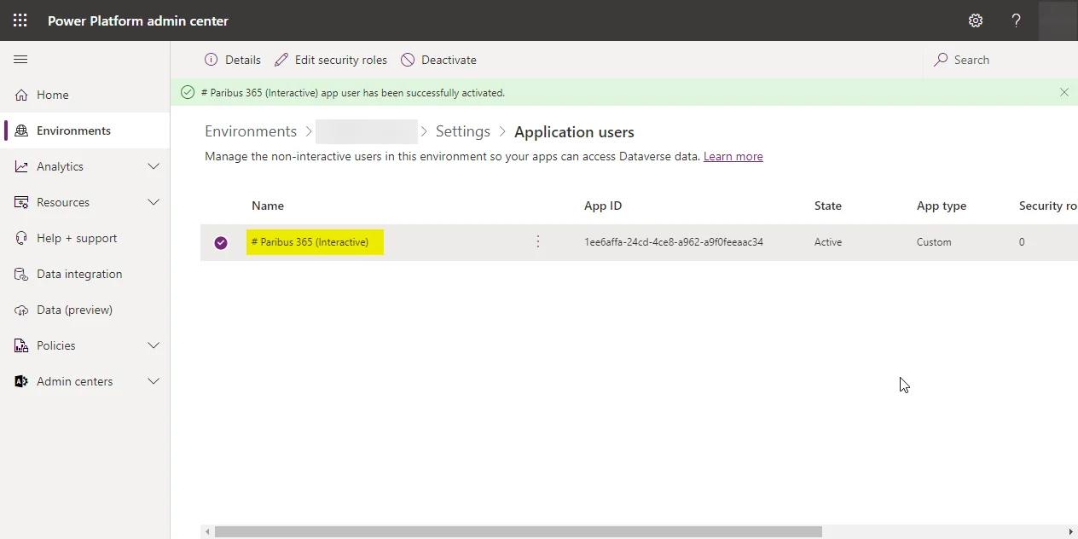The height and width of the screenshot is (539, 1078).
Task: Click the Data (preview) cloud icon
Action: (21, 310)
